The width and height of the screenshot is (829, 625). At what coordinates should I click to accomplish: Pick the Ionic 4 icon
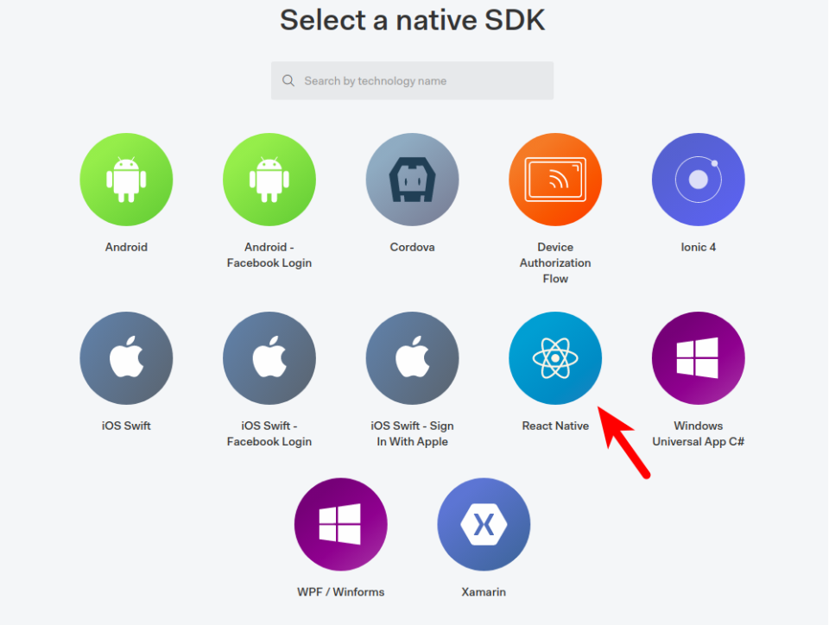699,180
